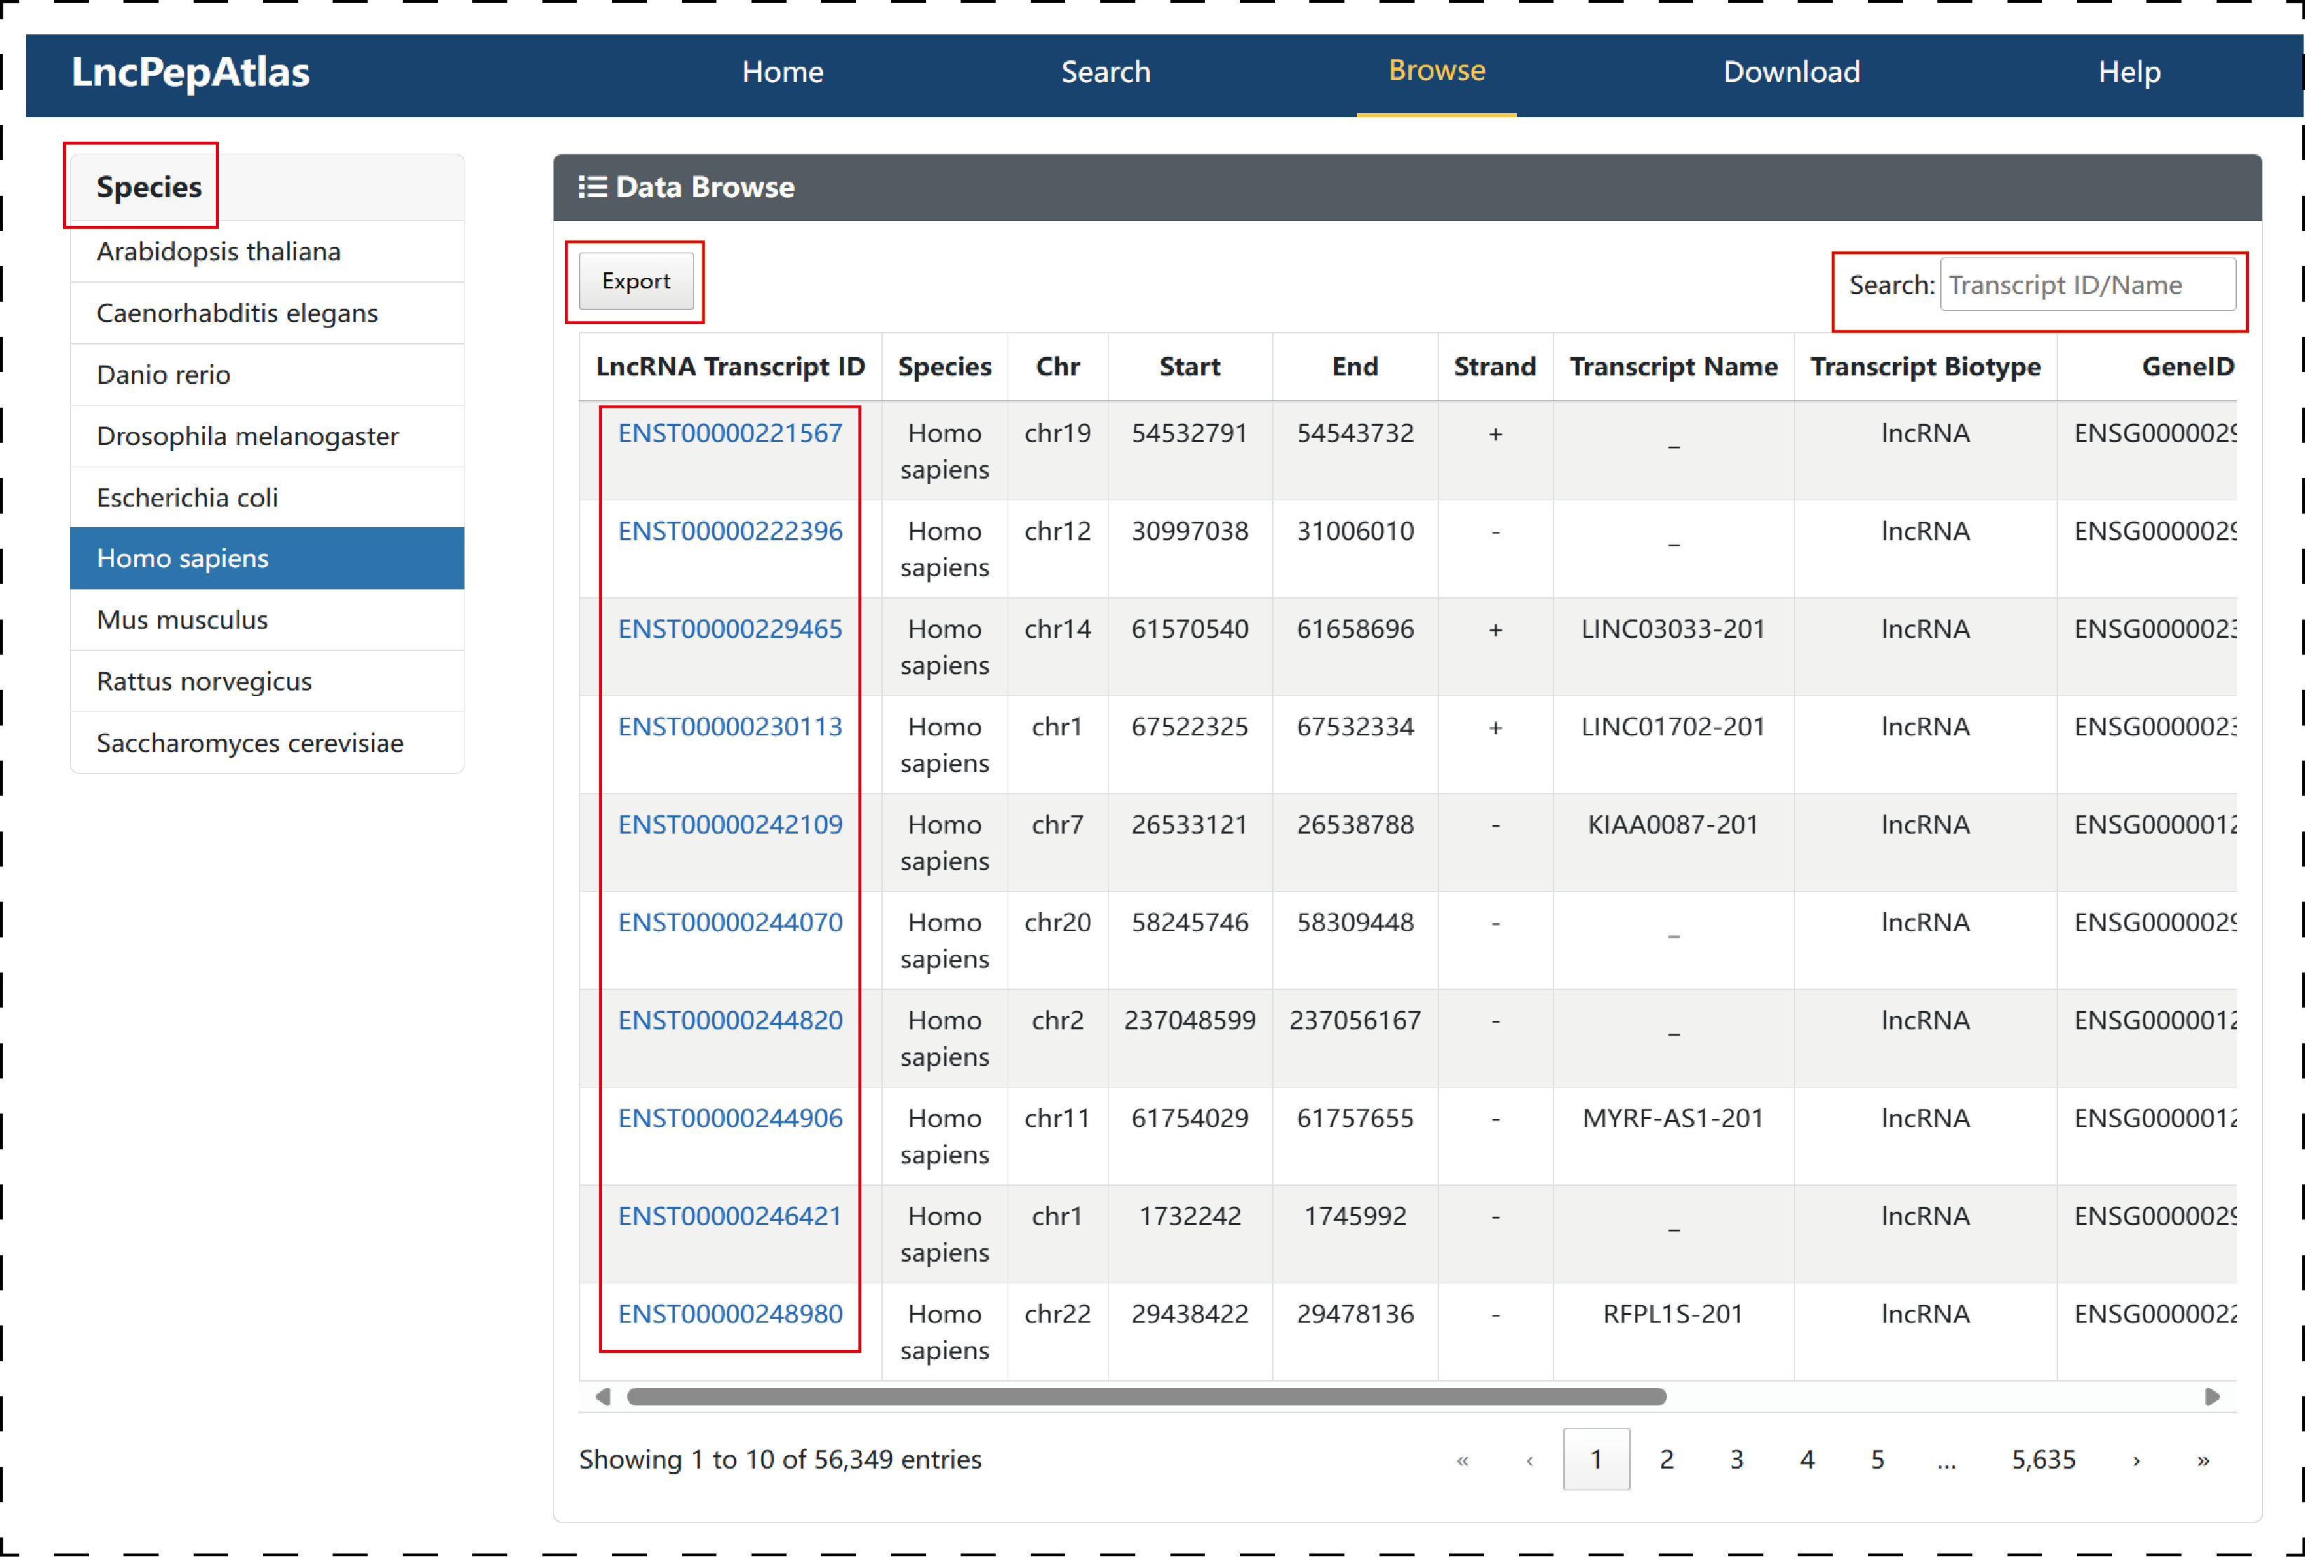
Task: Click the Species panel heading
Action: [x=149, y=187]
